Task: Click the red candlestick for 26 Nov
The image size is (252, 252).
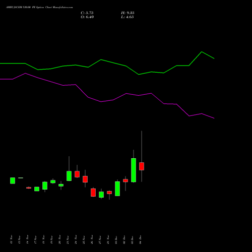Action: (x=93, y=193)
